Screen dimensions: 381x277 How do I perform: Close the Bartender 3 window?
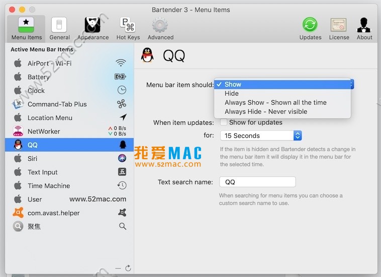[x=12, y=10]
